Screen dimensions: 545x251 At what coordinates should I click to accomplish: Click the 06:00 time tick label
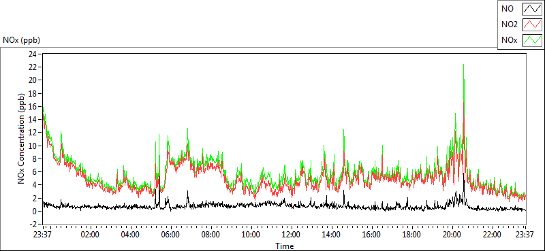(171, 235)
